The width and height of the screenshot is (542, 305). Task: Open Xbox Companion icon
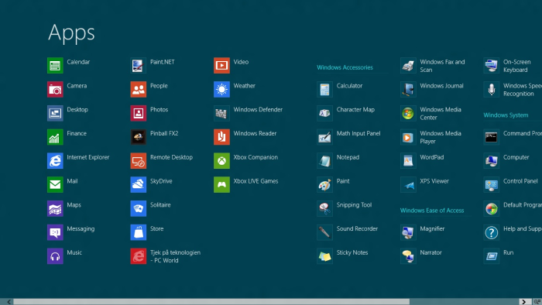coord(221,161)
